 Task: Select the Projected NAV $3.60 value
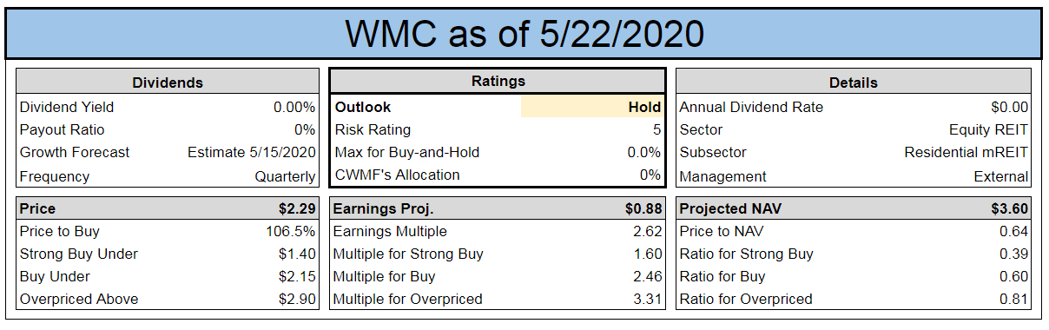(x=1010, y=209)
